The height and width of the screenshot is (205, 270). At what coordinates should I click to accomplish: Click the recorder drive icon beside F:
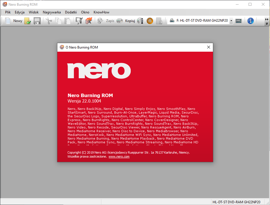click(172, 21)
